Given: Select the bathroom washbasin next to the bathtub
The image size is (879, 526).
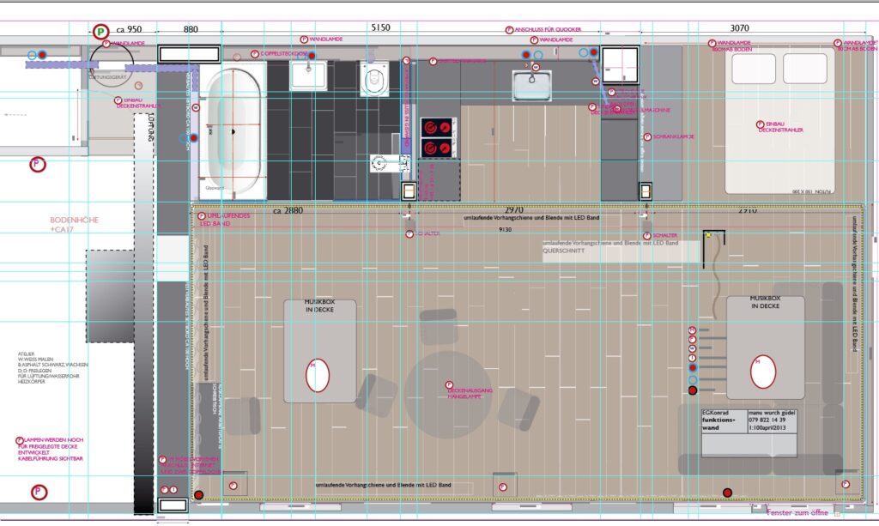Looking at the screenshot, I should click(307, 76).
